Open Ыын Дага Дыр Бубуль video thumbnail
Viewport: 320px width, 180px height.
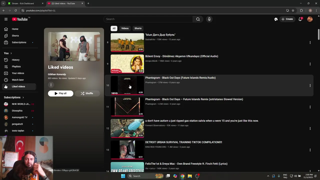(127, 42)
